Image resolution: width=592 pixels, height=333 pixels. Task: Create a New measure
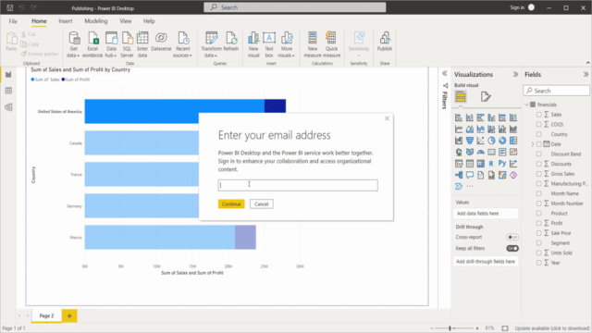click(x=313, y=44)
